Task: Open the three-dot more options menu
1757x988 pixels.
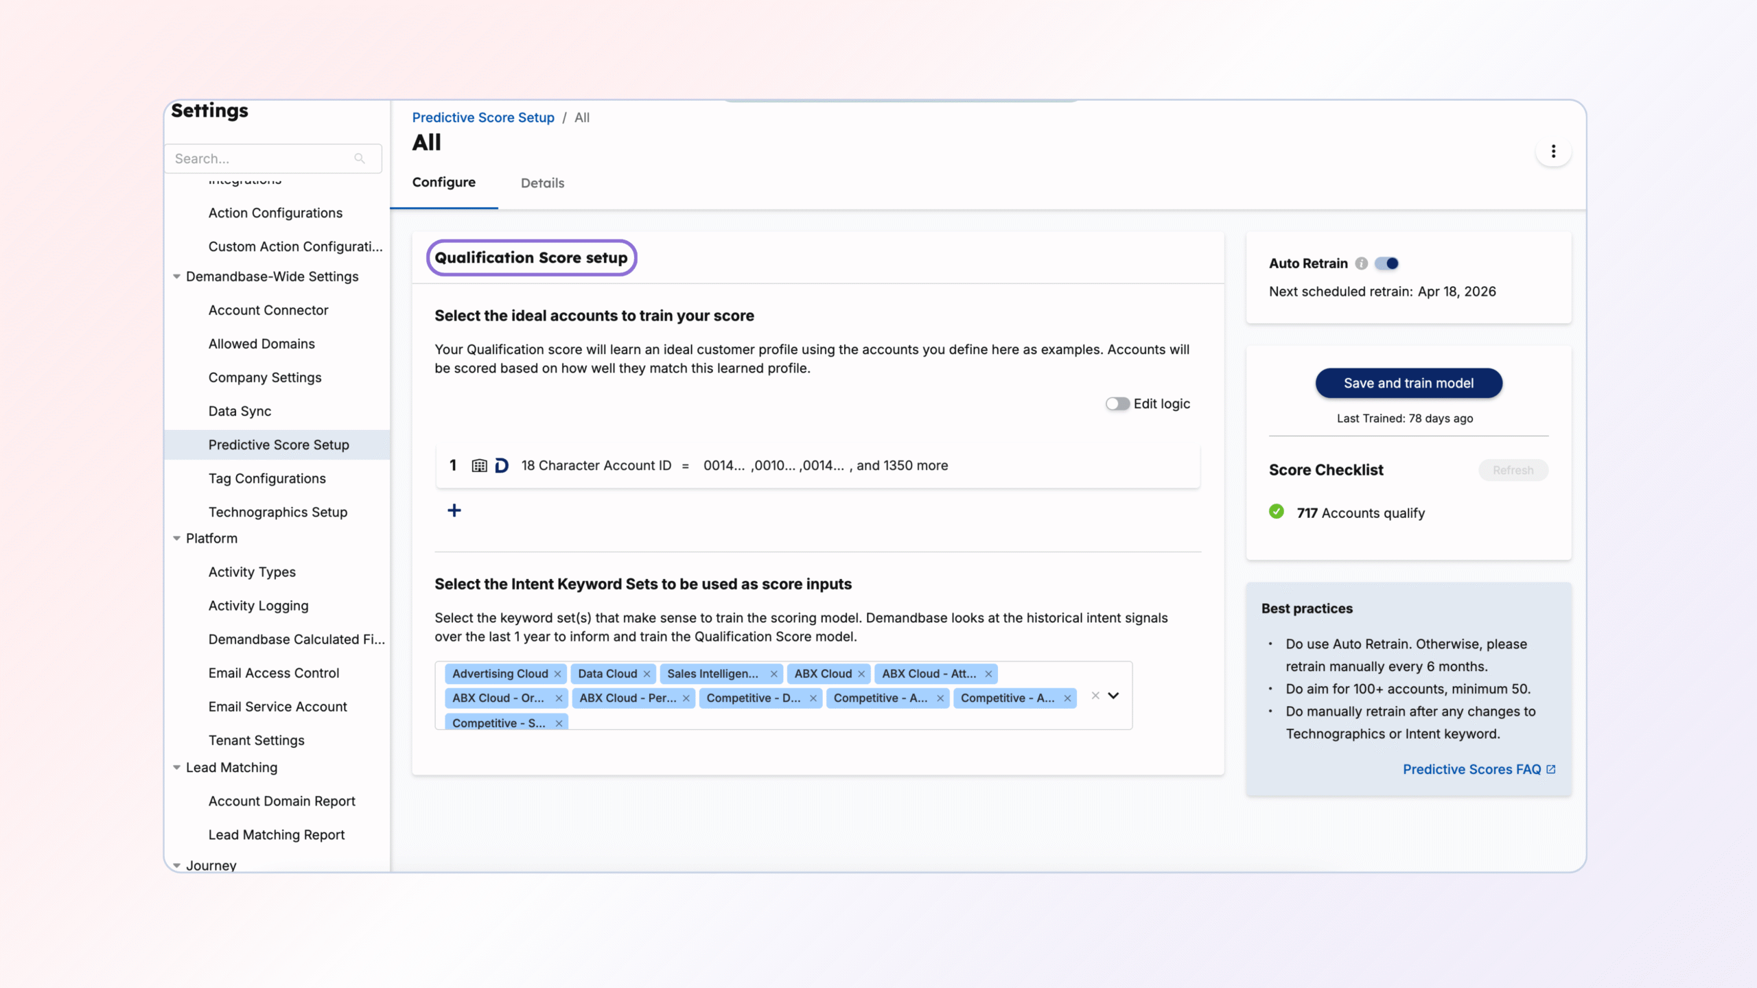Action: pos(1553,152)
